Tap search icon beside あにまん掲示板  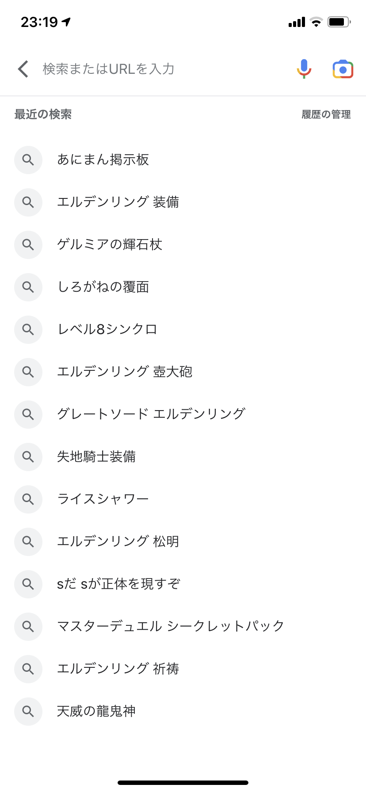(x=28, y=160)
